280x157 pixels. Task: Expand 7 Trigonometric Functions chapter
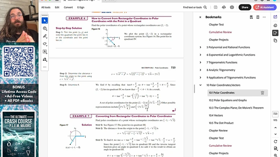pyautogui.click(x=200, y=62)
